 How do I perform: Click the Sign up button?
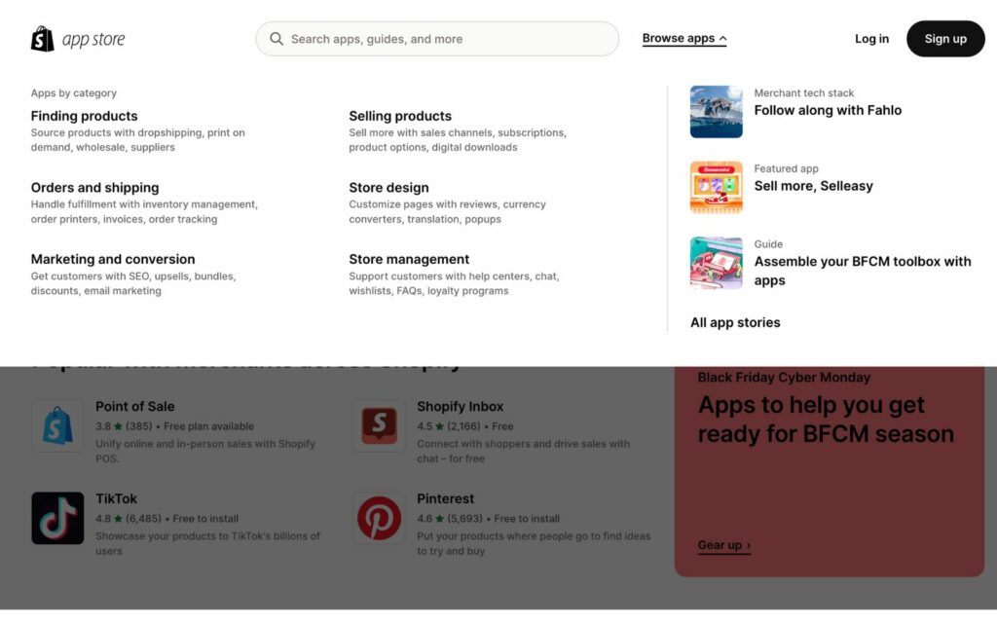[945, 39]
